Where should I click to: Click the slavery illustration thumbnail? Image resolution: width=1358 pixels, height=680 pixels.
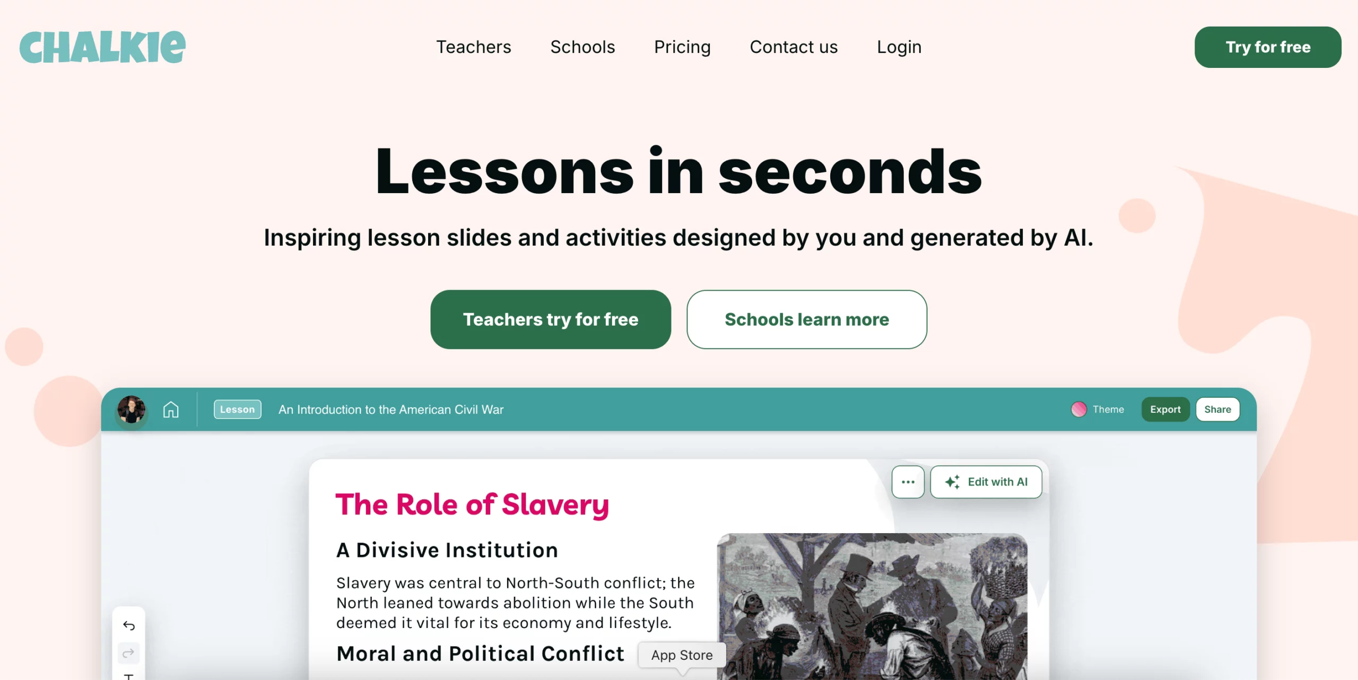pyautogui.click(x=872, y=606)
